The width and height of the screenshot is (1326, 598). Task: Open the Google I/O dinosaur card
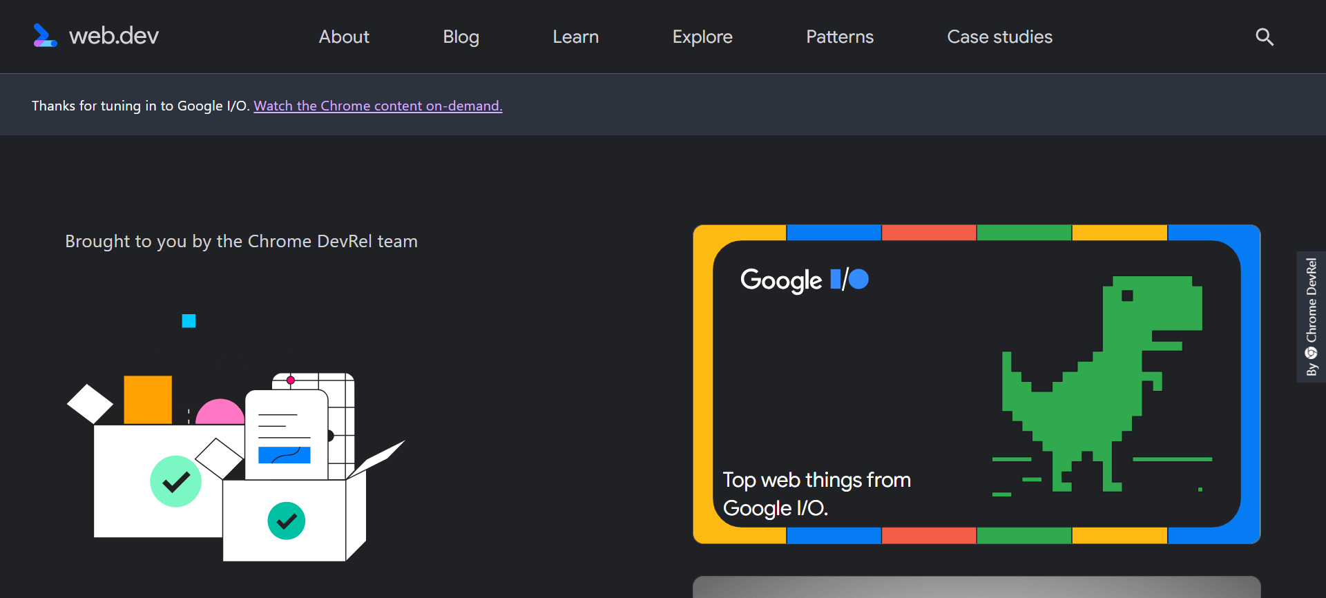coord(977,384)
